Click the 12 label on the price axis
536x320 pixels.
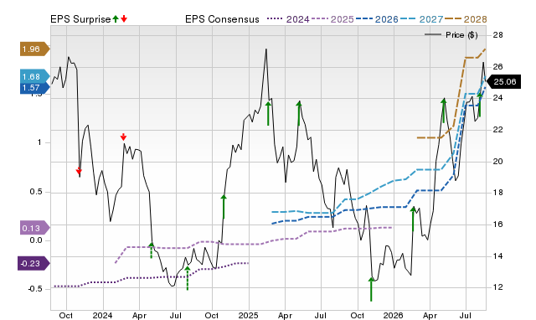tap(498, 287)
